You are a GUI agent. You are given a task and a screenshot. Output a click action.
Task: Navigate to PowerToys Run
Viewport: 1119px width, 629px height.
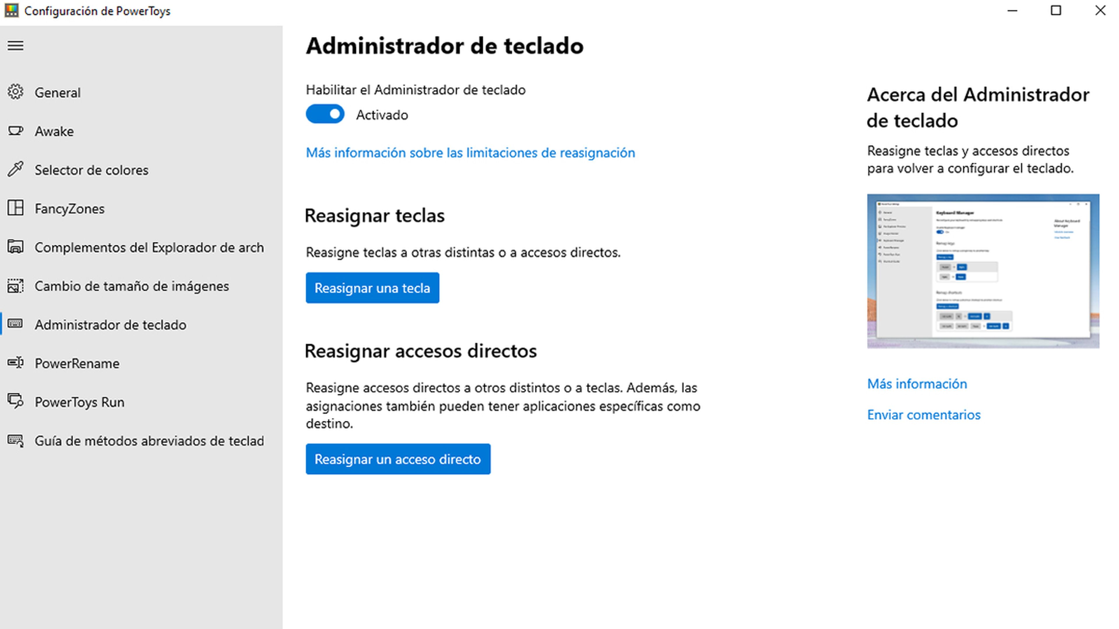point(141,402)
